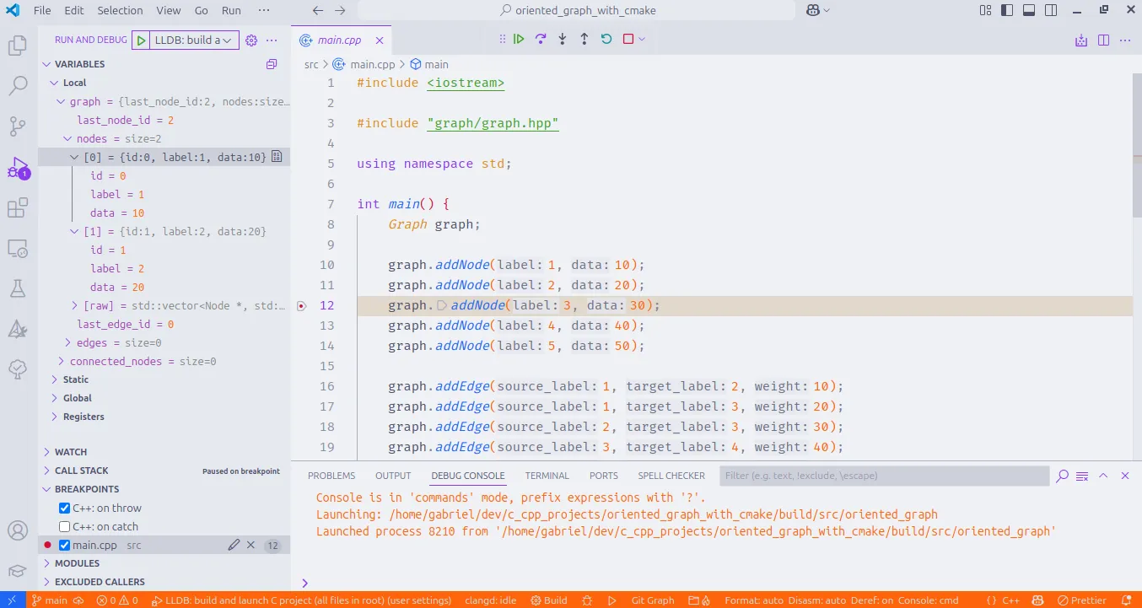
Task: Click 'main' git branch in status bar
Action: pyautogui.click(x=49, y=600)
